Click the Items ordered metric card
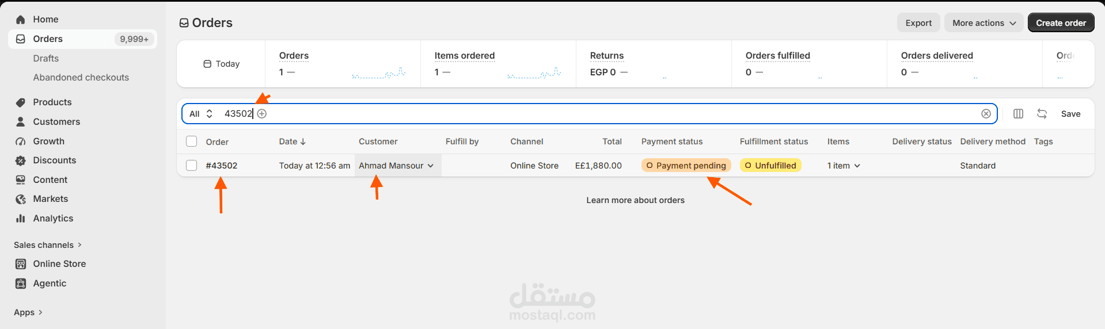This screenshot has height=329, width=1105. 498,64
